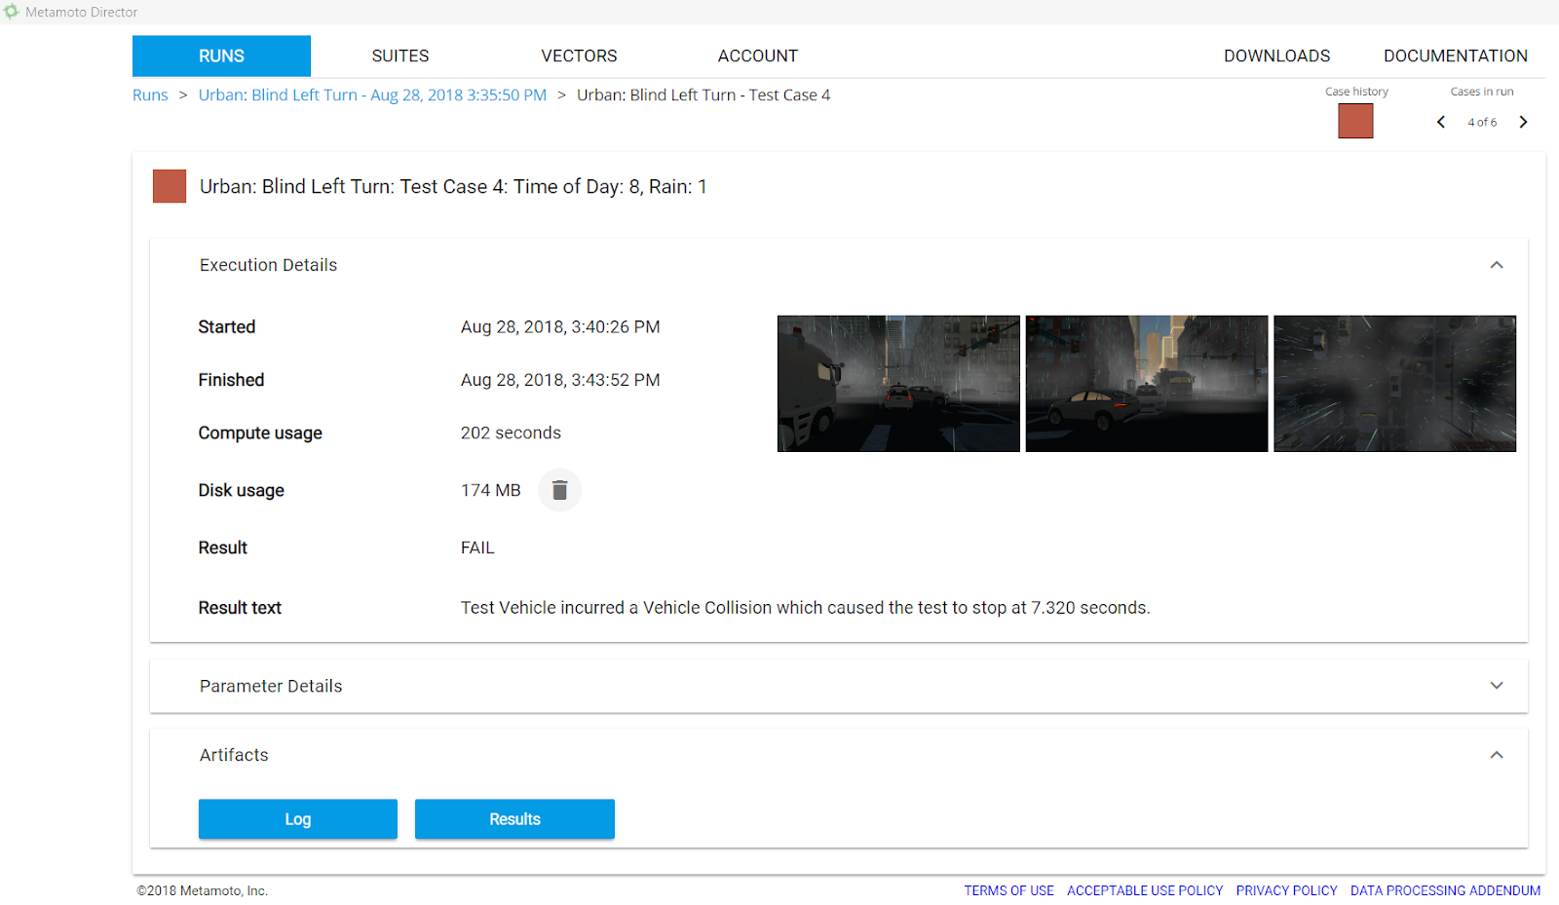Image resolution: width=1559 pixels, height=905 pixels.
Task: Click the 'Started' field label
Action: (227, 327)
